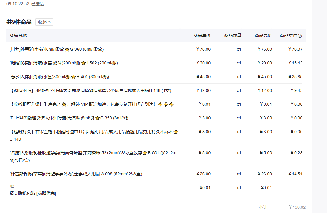The height and width of the screenshot is (213, 327).
Task: Click the 商品总价 column header
Action: click(x=263, y=35)
